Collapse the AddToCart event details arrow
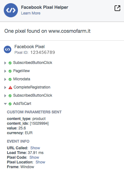The width and height of the screenshot is (124, 171). 5,104
